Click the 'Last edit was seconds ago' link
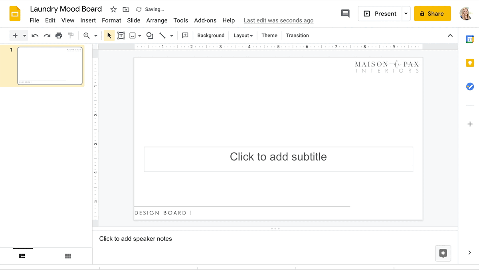Viewport: 479px width, 270px height. [279, 20]
